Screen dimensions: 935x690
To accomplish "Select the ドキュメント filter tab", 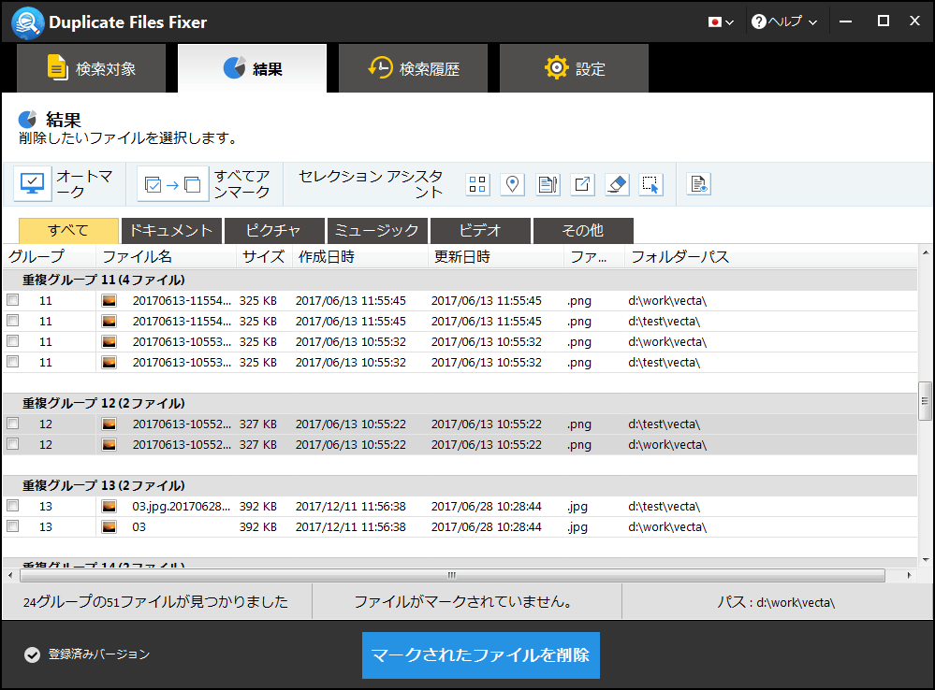I will tap(171, 231).
